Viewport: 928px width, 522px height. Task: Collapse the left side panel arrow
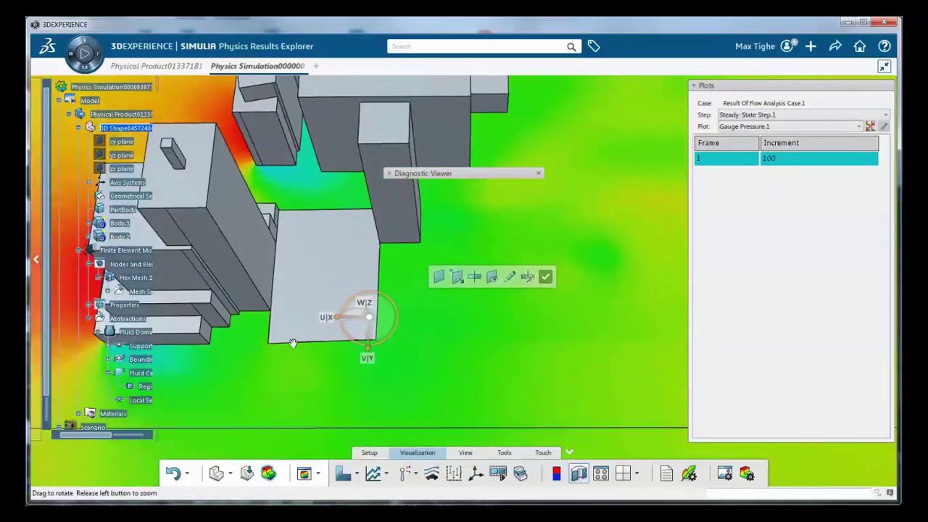point(36,259)
